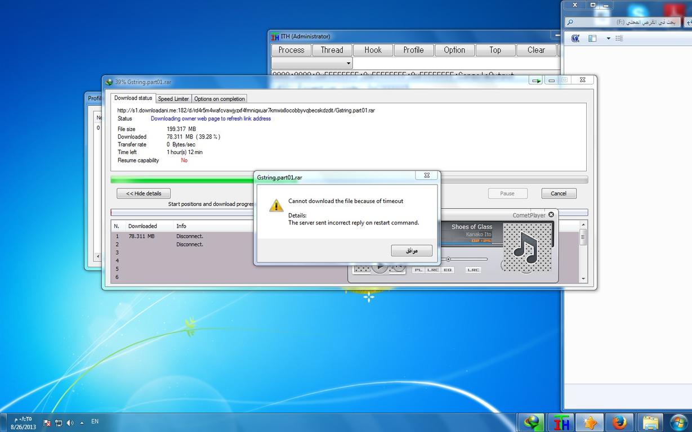This screenshot has height=432, width=692.
Task: Click the Hide details button
Action: (144, 193)
